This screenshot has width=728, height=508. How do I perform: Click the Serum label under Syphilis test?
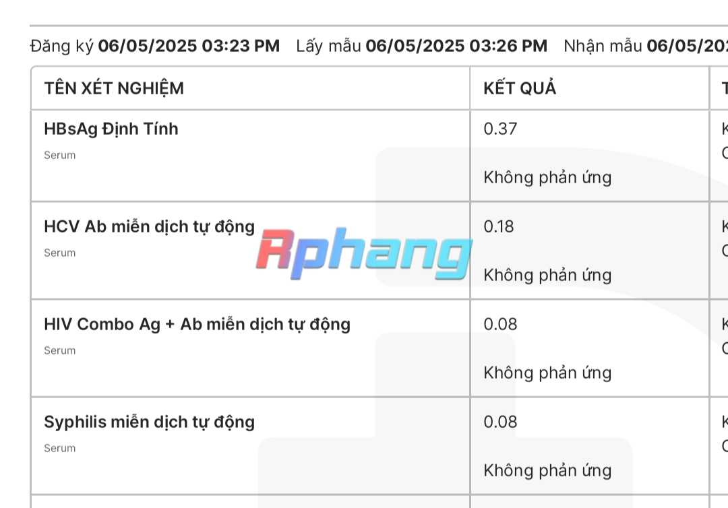click(60, 449)
